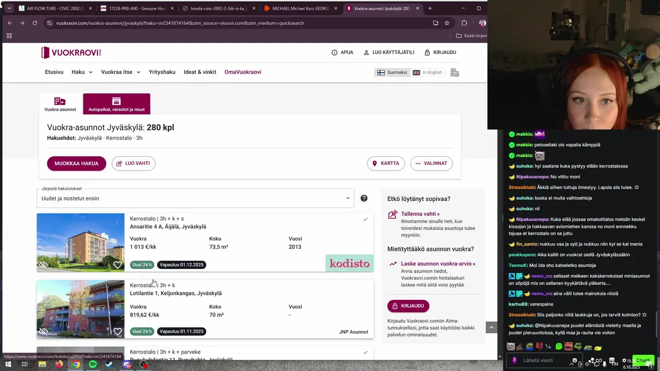
Task: Click the Alma logo icon
Action: pos(455,73)
